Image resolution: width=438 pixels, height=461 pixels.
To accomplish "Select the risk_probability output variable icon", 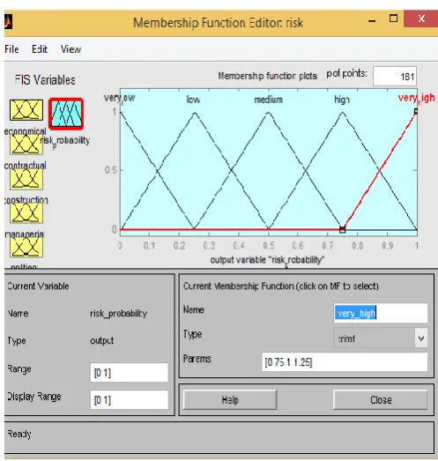I will pyautogui.click(x=66, y=114).
